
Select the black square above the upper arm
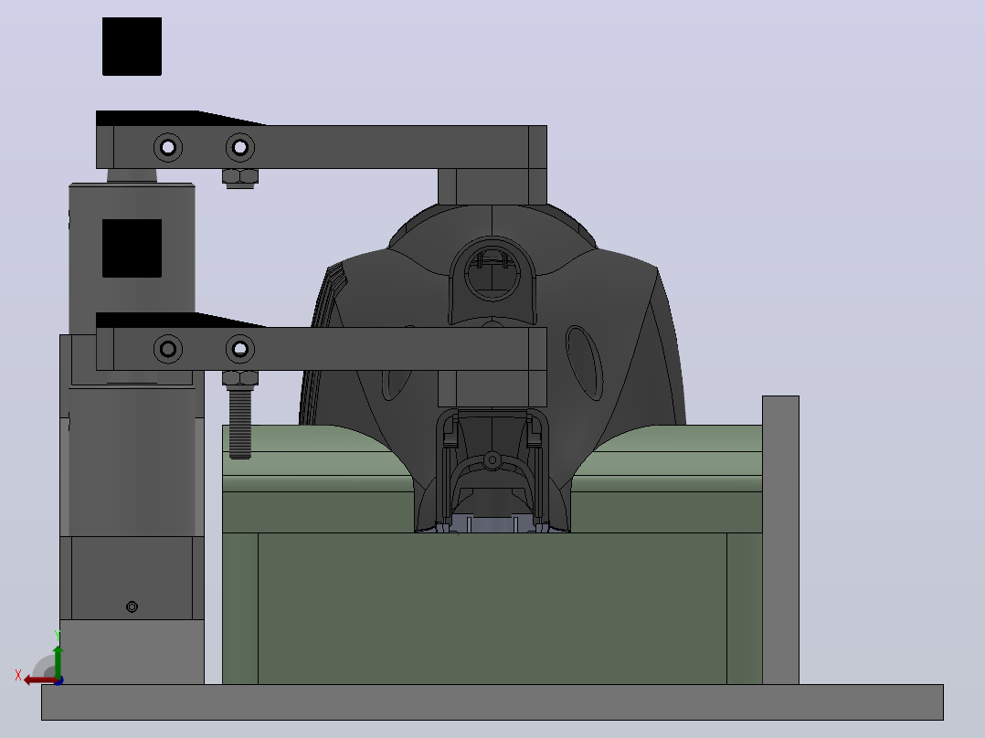click(x=132, y=47)
